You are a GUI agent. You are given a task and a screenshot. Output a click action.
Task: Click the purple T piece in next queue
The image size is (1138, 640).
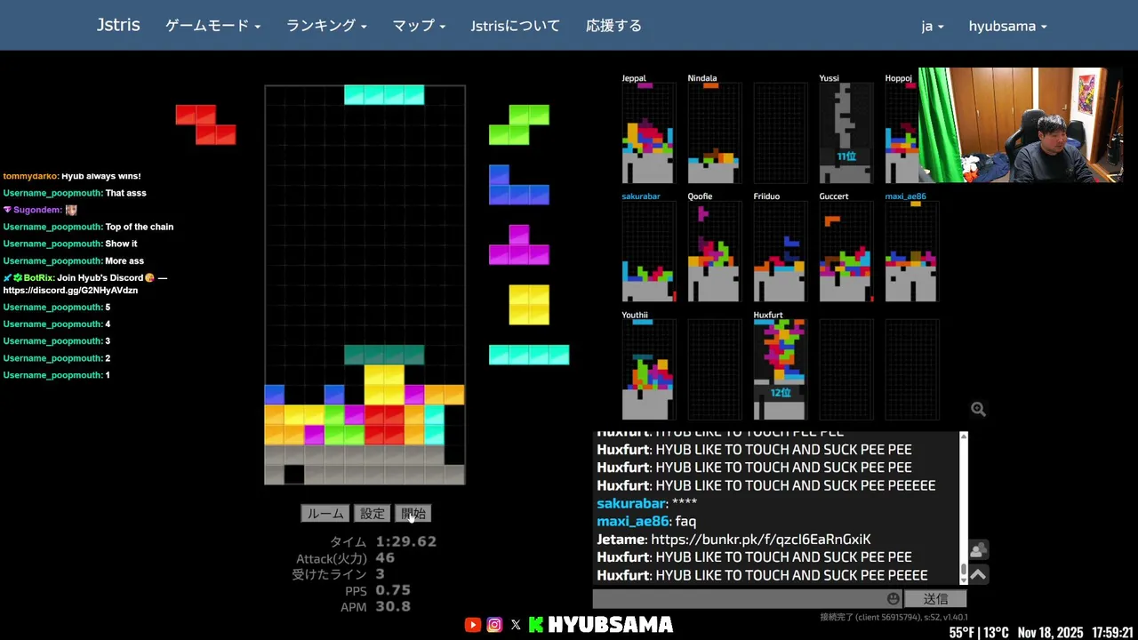tap(519, 244)
